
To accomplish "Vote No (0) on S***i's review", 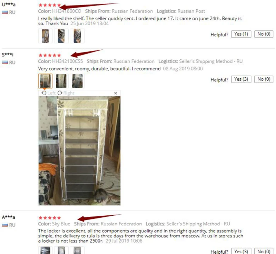I will (264, 79).
